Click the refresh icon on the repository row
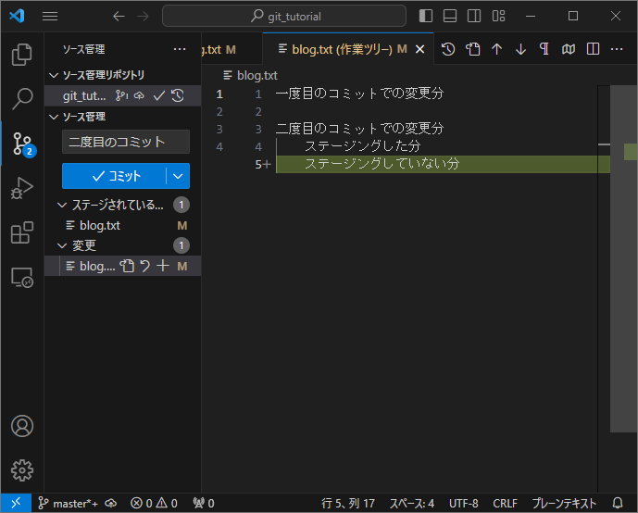Viewport: 638px width, 513px height. (178, 95)
